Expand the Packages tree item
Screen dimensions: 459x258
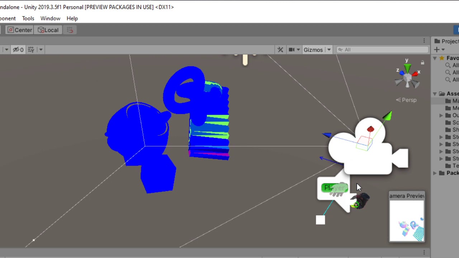tap(435, 173)
